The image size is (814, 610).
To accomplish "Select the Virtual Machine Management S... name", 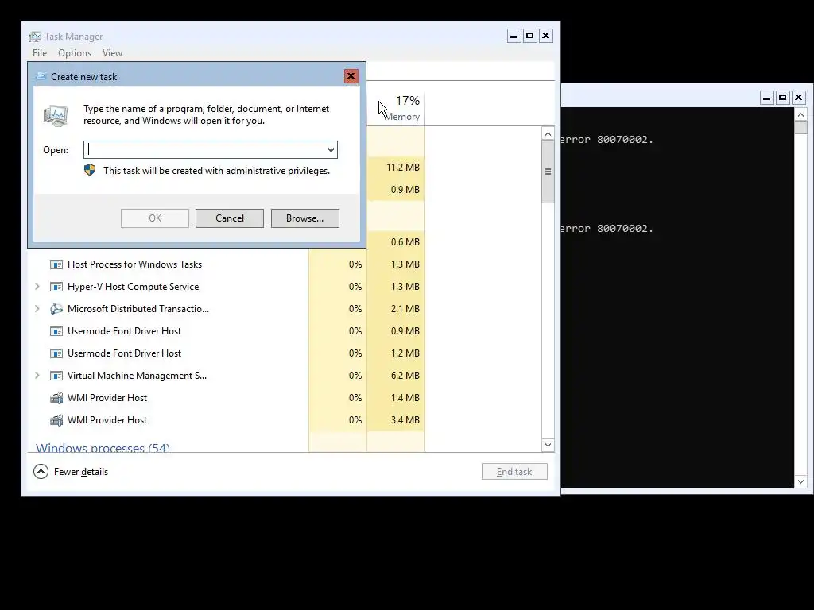I will click(137, 376).
